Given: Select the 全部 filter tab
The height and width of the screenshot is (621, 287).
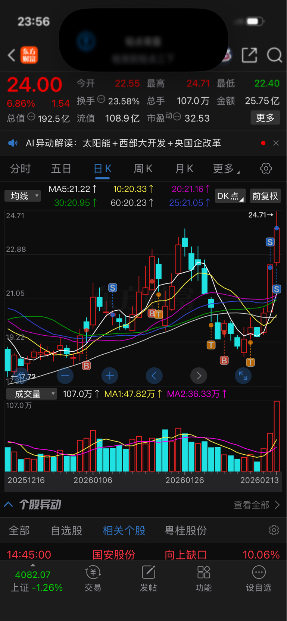Looking at the screenshot, I should tap(19, 530).
